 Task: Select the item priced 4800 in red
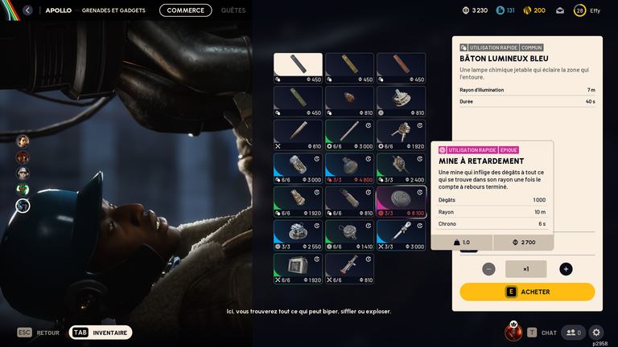pos(349,169)
